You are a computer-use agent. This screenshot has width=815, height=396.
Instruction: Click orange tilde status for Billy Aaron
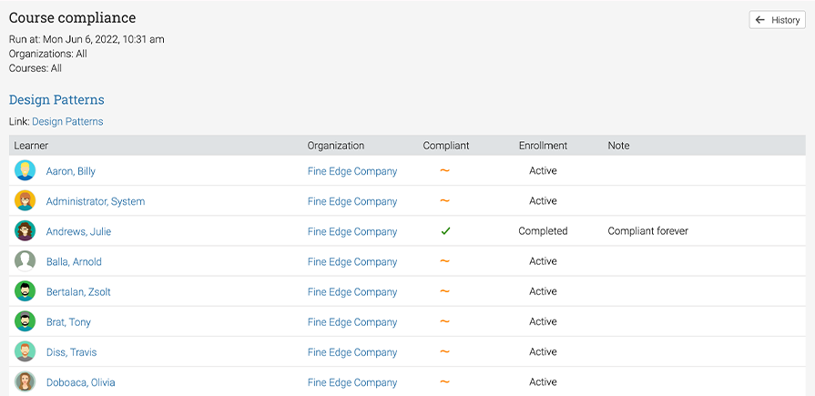[x=445, y=170]
